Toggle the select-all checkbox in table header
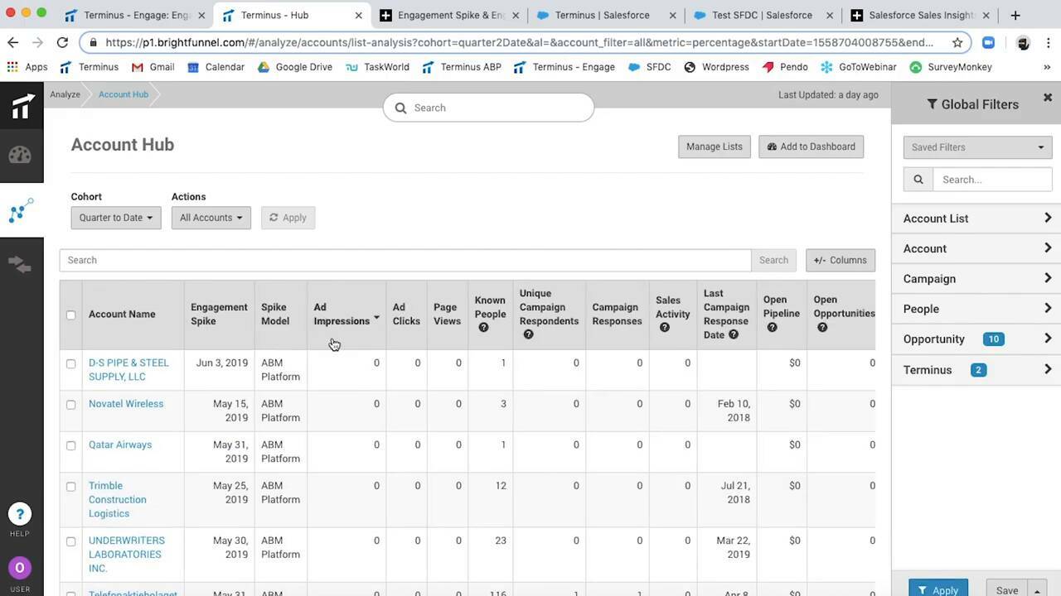 click(70, 315)
